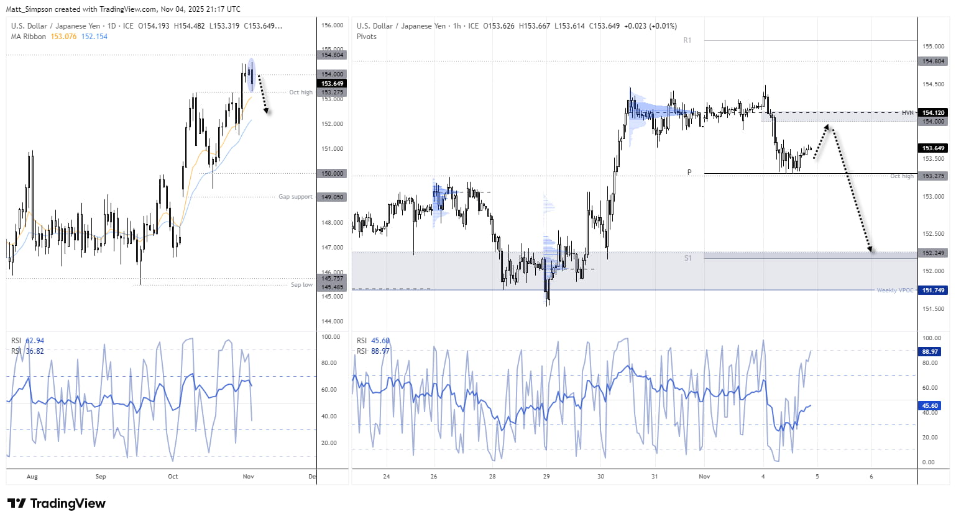Toggle the daily RSI indicator visibility

tap(16, 340)
